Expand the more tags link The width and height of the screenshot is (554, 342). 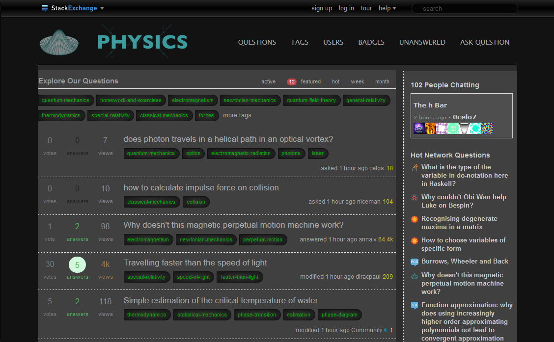click(x=237, y=115)
